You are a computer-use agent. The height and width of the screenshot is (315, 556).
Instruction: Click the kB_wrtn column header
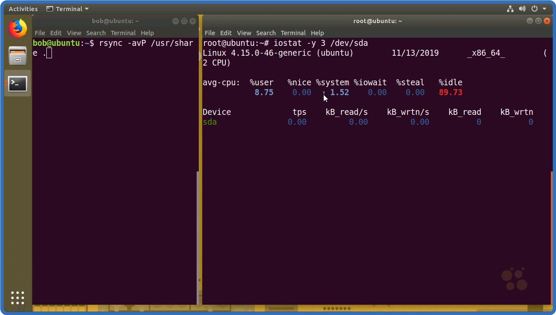tap(517, 112)
